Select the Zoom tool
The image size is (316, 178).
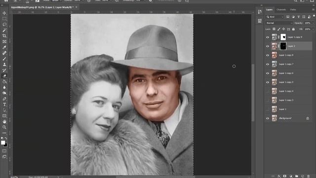[x=4, y=128]
